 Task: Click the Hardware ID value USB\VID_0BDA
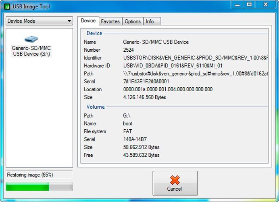click(x=173, y=65)
